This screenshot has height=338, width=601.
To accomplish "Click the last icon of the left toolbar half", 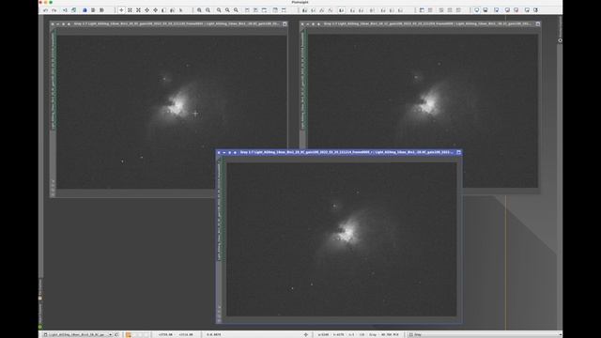I will coord(284,10).
